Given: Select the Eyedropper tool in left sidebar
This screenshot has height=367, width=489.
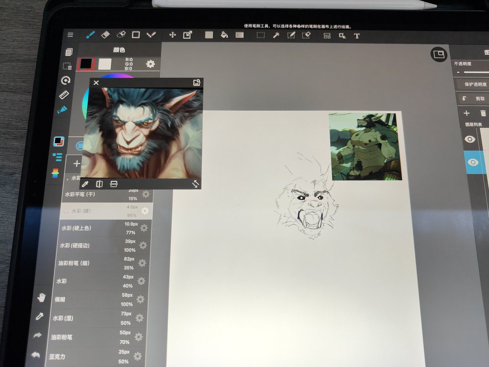Looking at the screenshot, I should click(x=40, y=316).
